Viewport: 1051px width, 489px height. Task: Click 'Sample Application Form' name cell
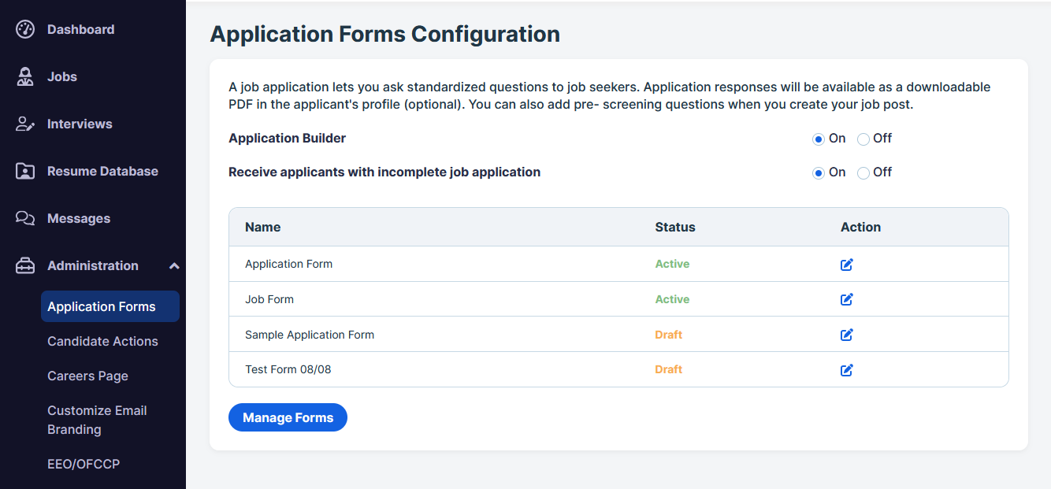tap(310, 335)
